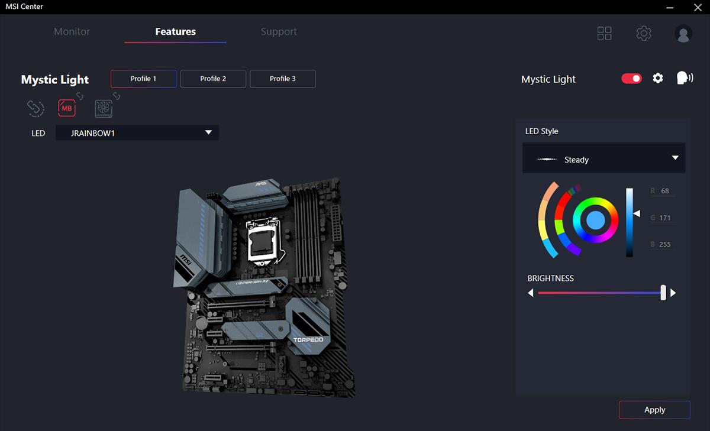Switch to the Support tab
Image resolution: width=710 pixels, height=431 pixels.
click(279, 32)
